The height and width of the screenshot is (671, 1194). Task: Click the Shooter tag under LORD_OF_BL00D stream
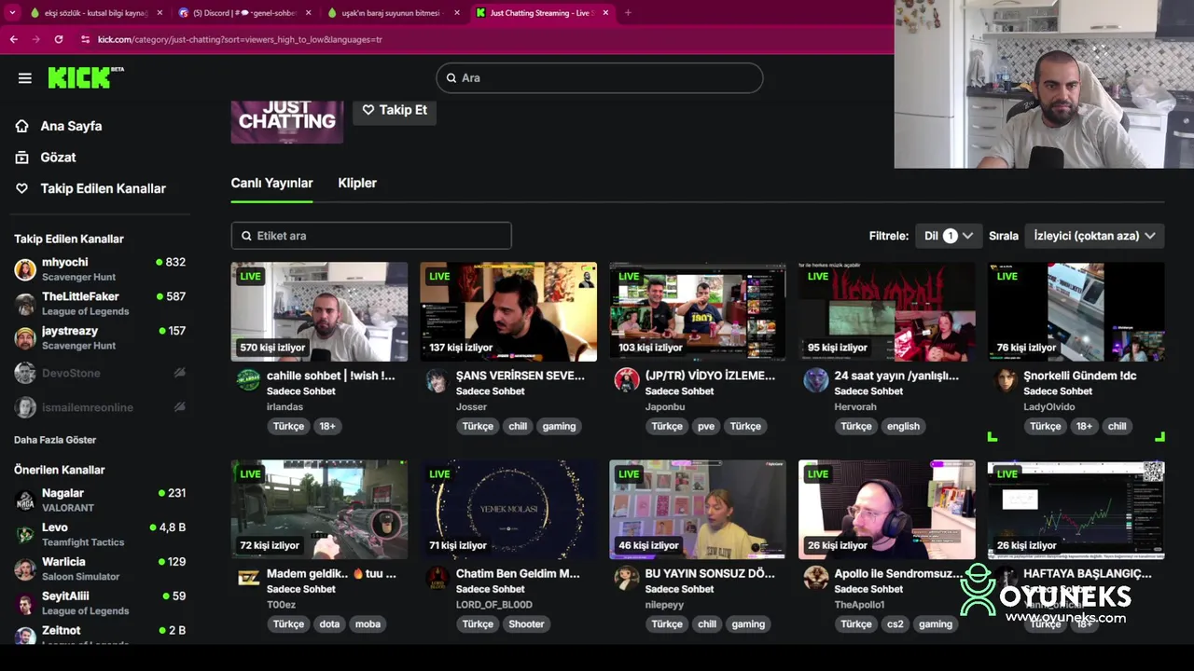click(x=526, y=624)
